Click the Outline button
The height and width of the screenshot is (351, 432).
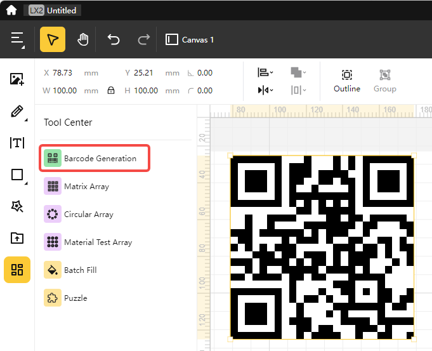point(347,81)
